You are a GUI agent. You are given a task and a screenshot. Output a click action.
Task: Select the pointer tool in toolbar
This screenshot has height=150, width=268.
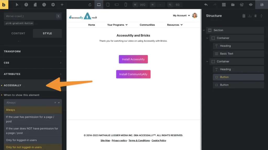pyautogui.click(x=17, y=5)
